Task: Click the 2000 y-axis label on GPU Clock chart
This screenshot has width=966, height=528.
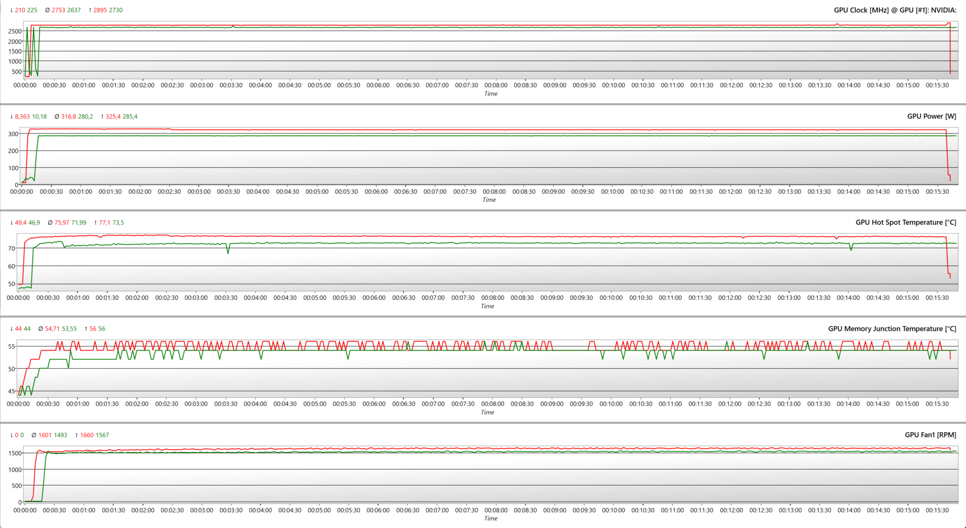Action: click(15, 42)
